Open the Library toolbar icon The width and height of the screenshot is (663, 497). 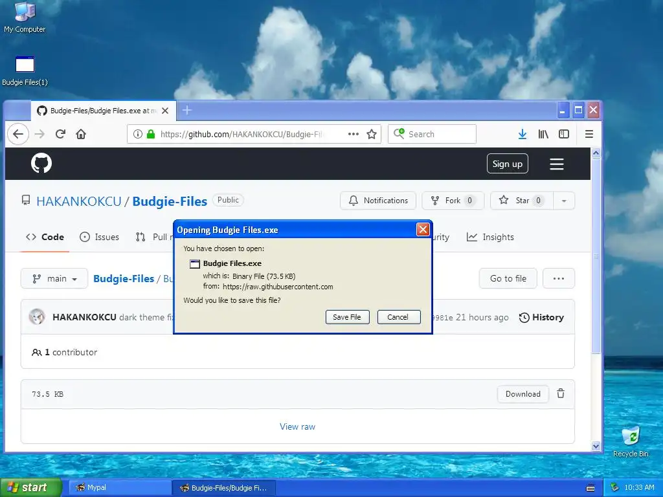pyautogui.click(x=543, y=135)
